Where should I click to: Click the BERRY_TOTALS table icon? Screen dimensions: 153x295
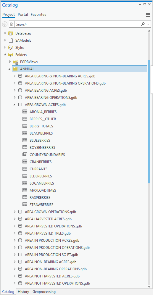(25, 126)
